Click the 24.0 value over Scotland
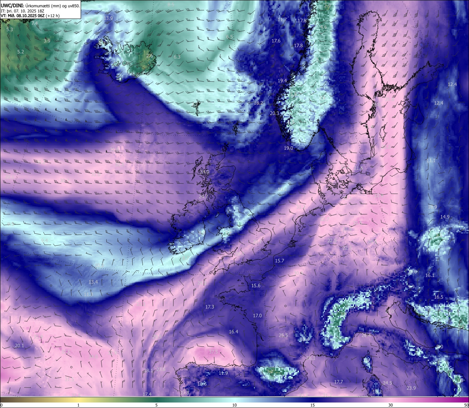469x408 pixels. 204,172
